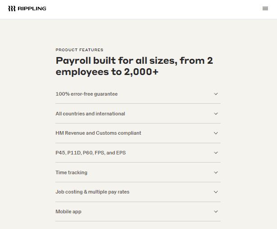Viewport: 277px width, 229px height.
Task: Open chevron for P45, P11D, P60, FPS, and EPS
Action: [x=216, y=153]
